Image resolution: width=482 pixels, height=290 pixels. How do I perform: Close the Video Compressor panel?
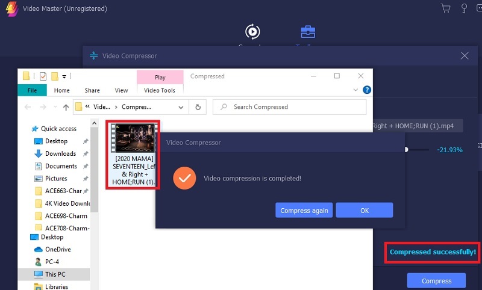465,55
